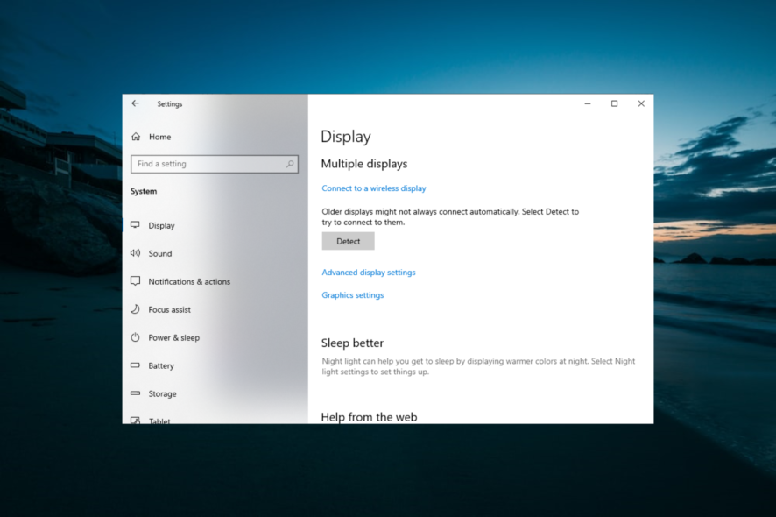Maximize the Settings window

point(614,103)
